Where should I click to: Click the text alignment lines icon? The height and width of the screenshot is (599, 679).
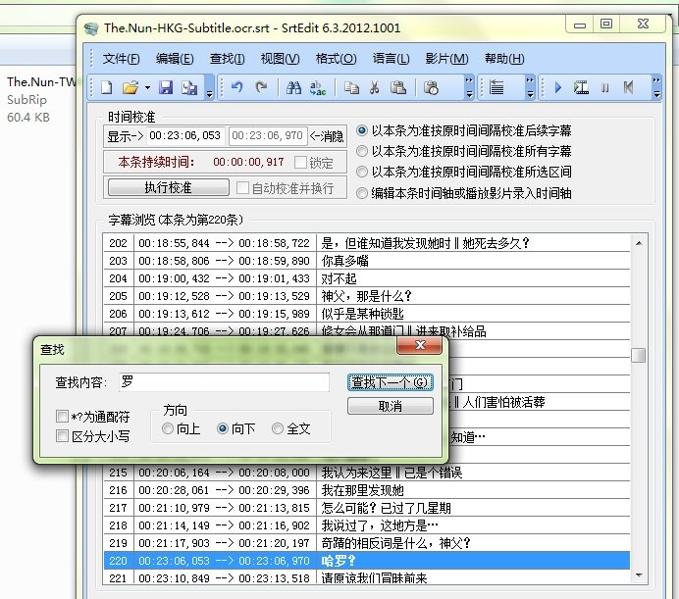click(x=496, y=88)
